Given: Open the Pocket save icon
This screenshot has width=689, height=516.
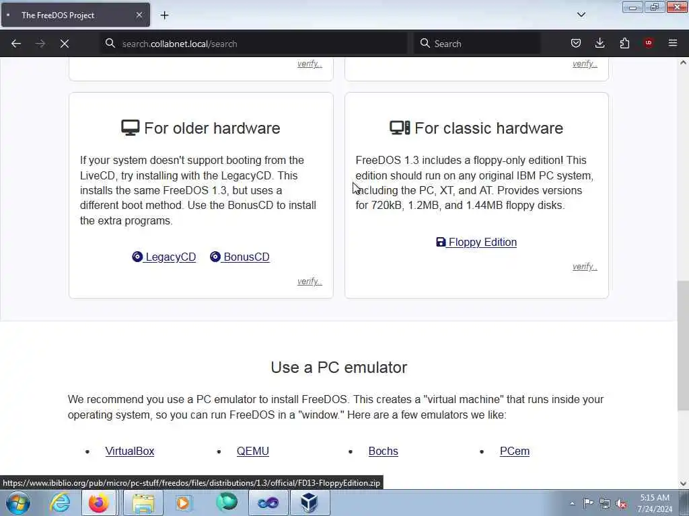Looking at the screenshot, I should pos(576,43).
